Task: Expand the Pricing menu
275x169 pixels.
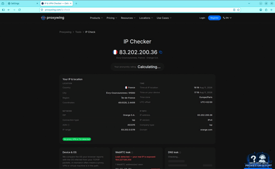Action: click(x=112, y=18)
